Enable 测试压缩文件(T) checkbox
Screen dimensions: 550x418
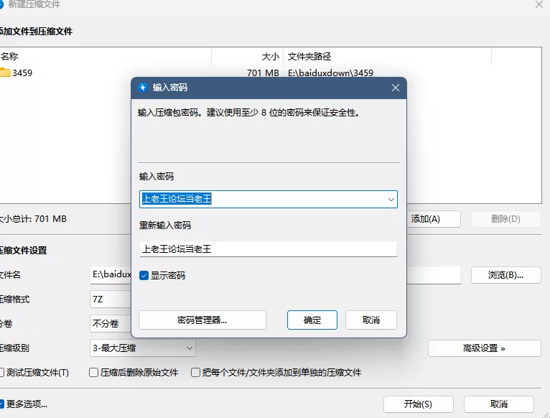pyautogui.click(x=1, y=372)
